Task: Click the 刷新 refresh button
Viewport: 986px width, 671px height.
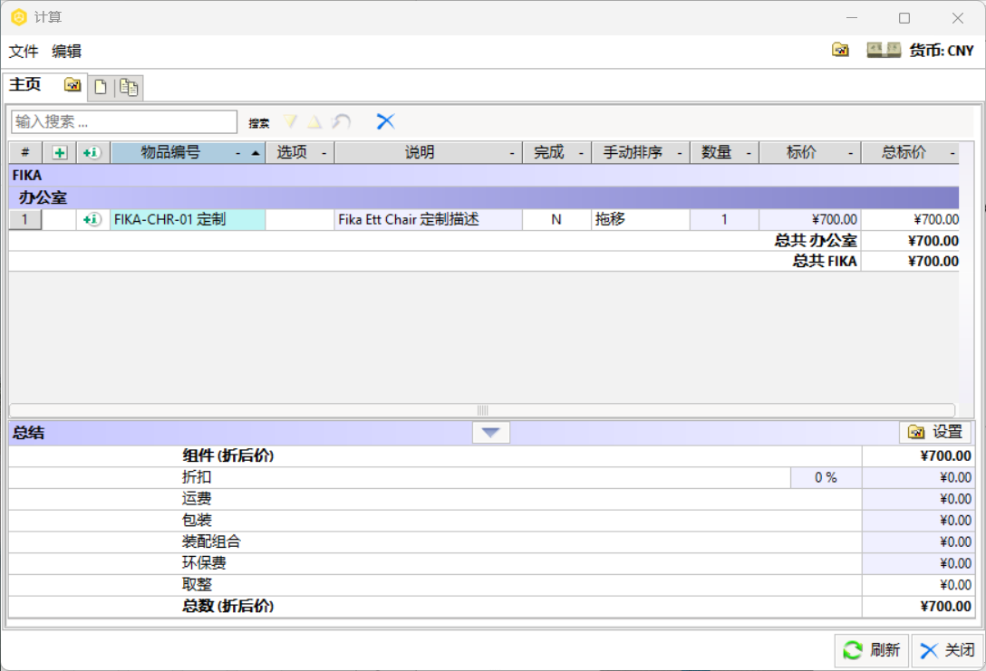Action: [x=872, y=650]
